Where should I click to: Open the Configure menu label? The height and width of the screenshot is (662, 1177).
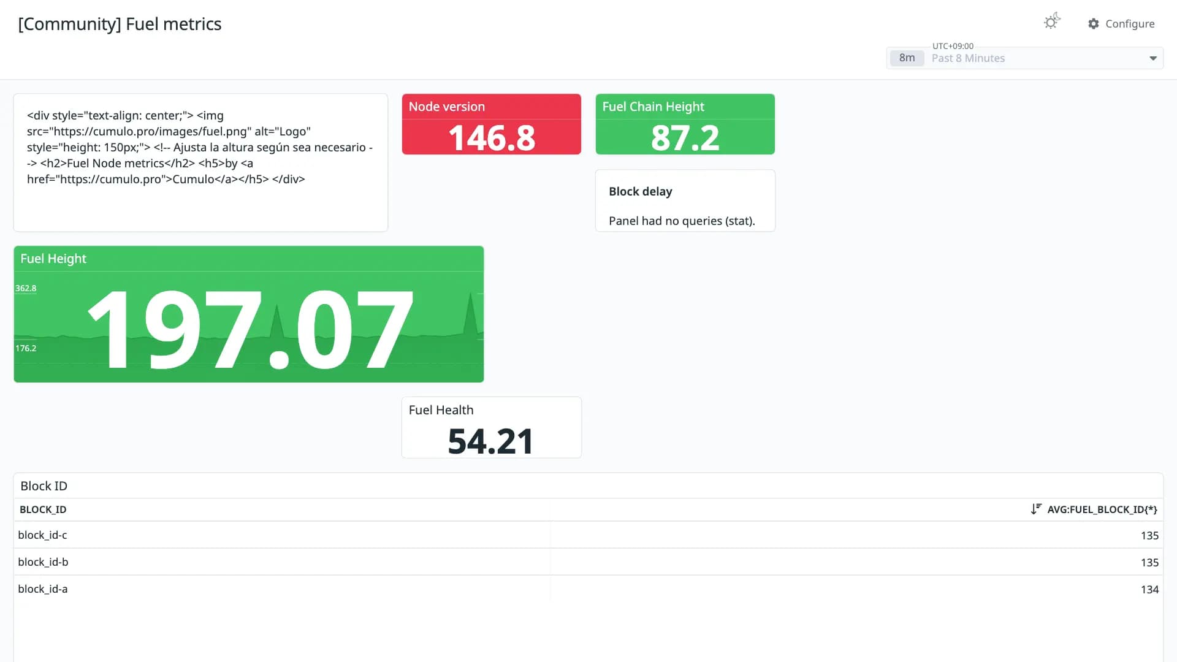tap(1130, 23)
